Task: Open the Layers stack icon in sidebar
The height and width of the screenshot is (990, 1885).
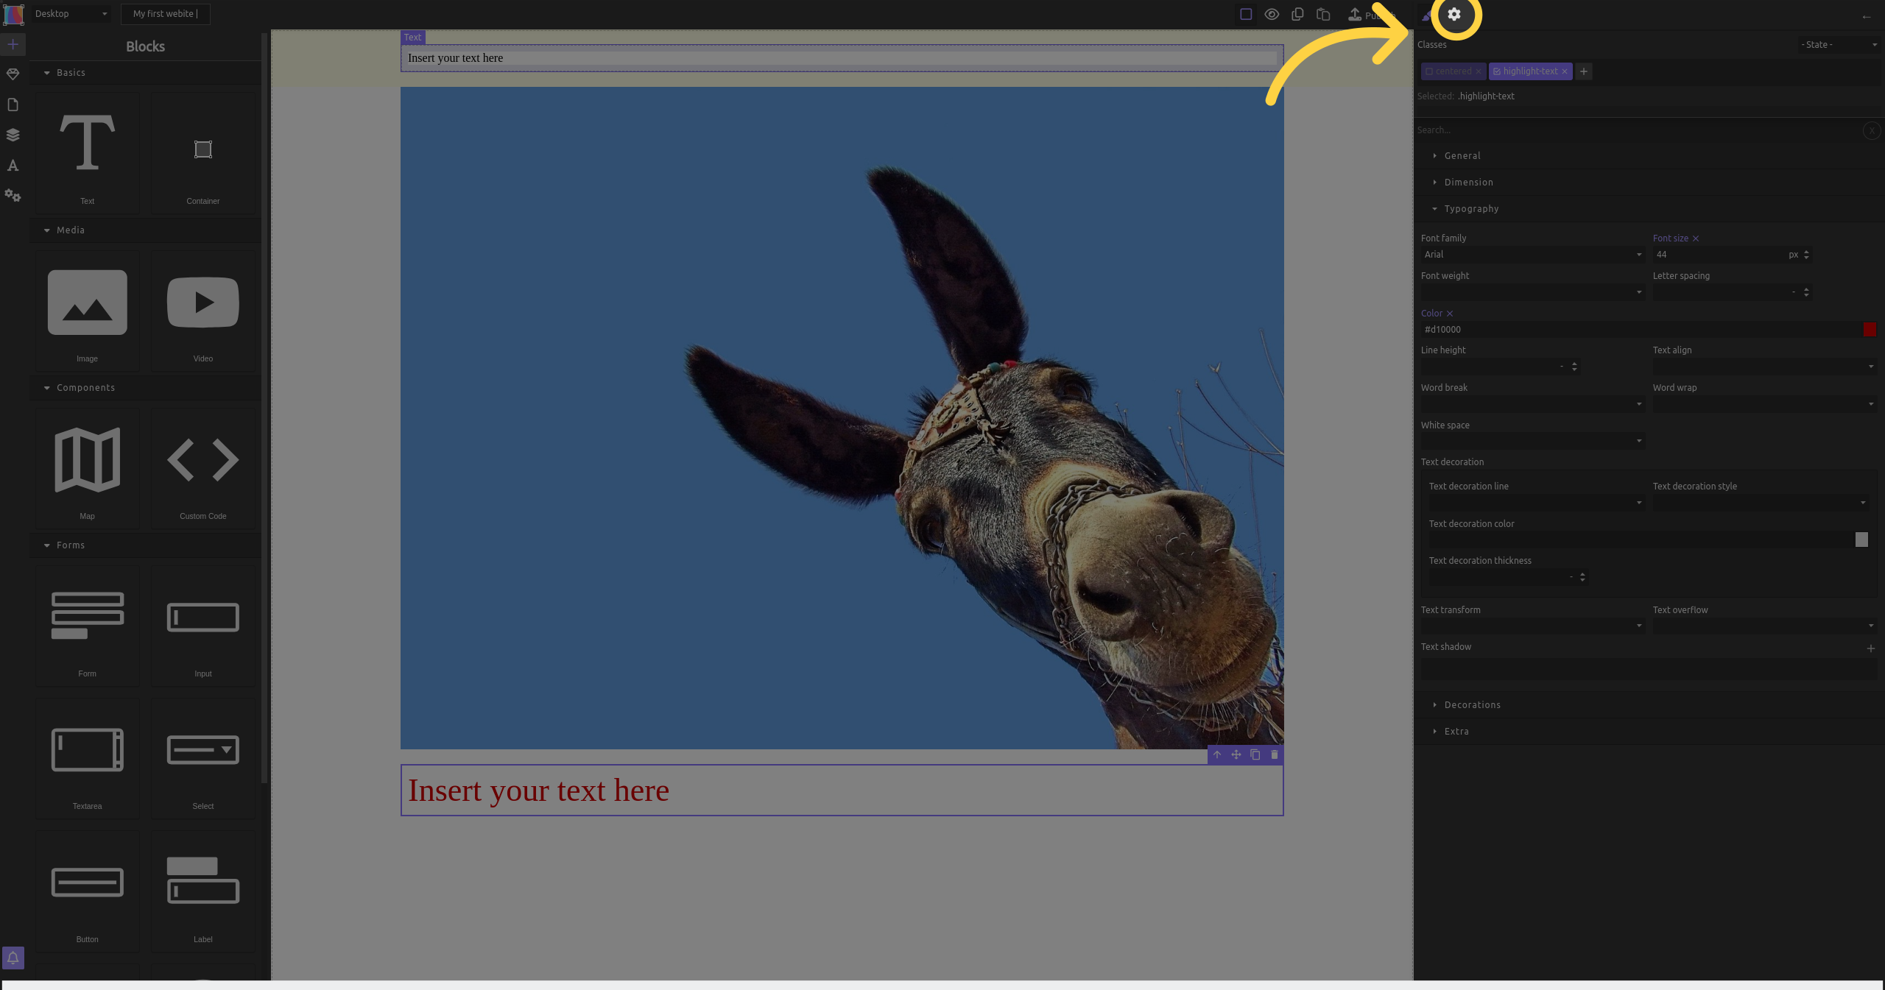Action: [x=13, y=135]
